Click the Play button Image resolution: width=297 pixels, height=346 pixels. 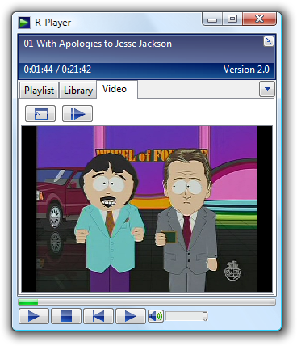point(34,316)
